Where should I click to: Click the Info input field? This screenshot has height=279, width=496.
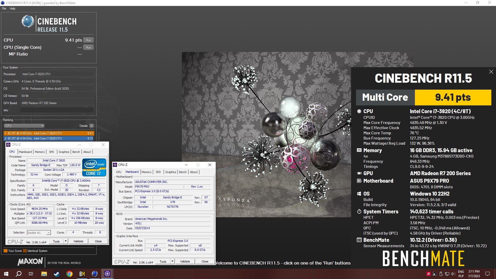click(57, 110)
